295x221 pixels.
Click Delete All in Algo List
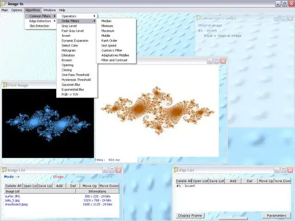point(184,181)
